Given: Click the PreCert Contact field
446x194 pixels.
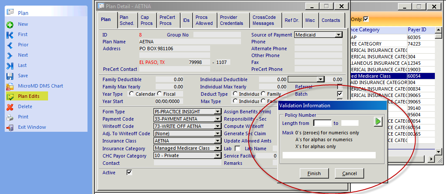Looking at the screenshot, I should coord(175,69).
